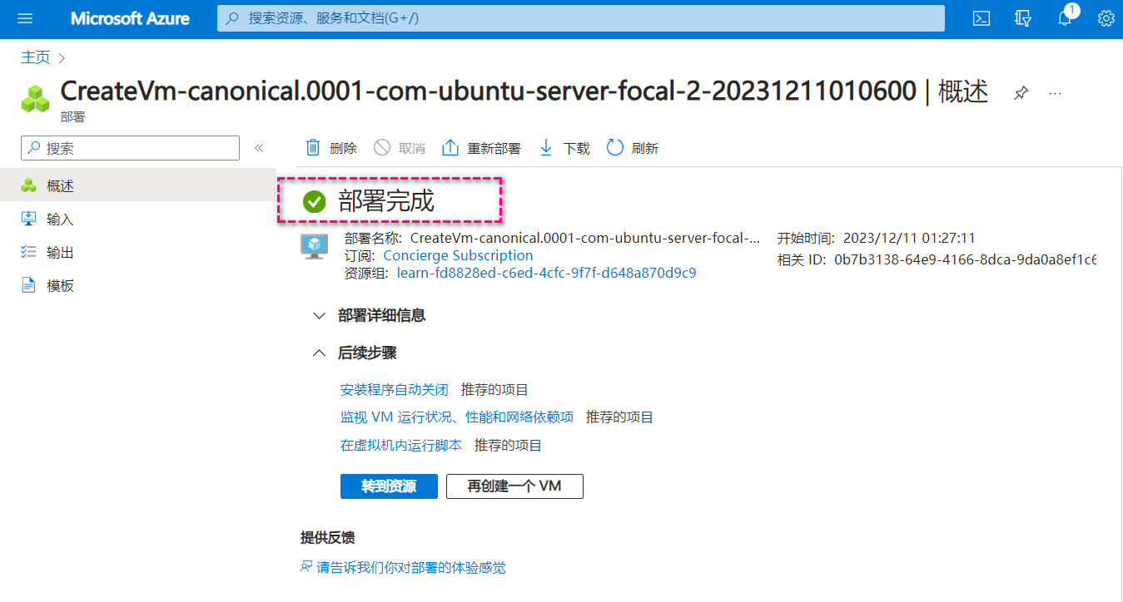This screenshot has height=602, width=1123.
Task: Open the learn-fd8828ed resource group link
Action: [x=546, y=272]
